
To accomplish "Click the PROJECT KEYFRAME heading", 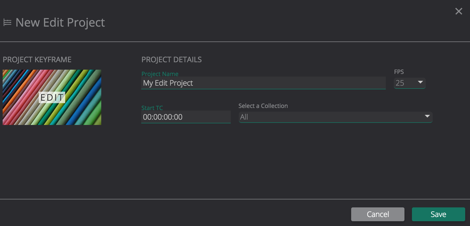I will (37, 60).
